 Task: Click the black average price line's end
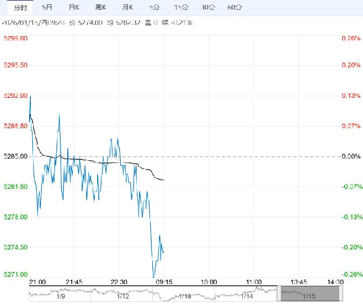pyautogui.click(x=164, y=180)
